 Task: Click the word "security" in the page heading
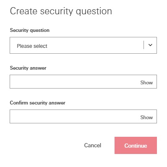click(57, 12)
